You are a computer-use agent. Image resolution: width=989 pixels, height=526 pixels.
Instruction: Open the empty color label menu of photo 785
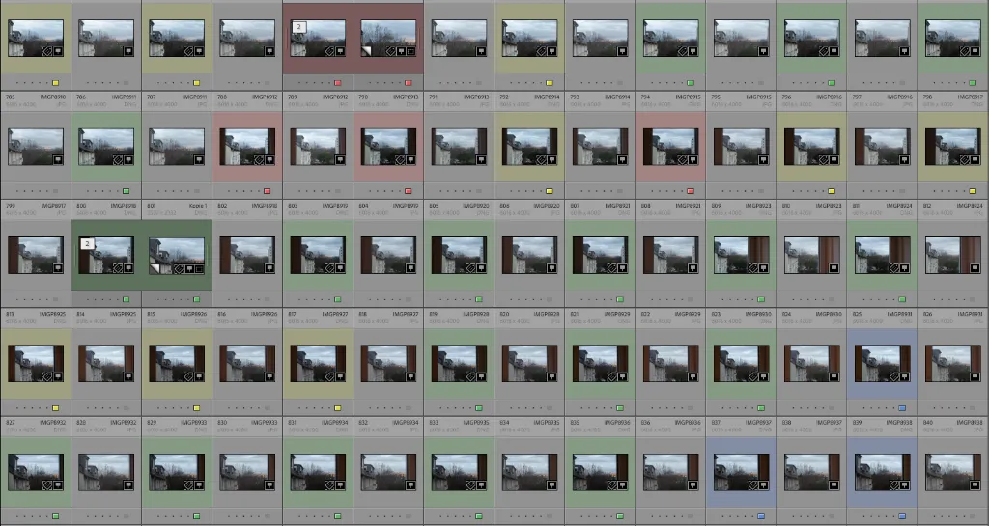click(55, 191)
